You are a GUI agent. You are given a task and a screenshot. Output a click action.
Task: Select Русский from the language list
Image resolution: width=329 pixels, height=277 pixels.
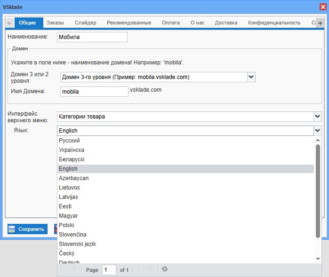coord(69,141)
